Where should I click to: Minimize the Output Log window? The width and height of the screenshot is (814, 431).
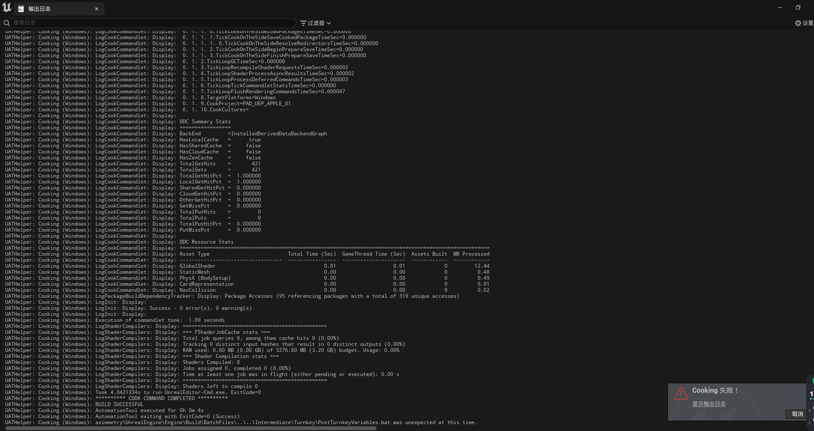point(780,7)
